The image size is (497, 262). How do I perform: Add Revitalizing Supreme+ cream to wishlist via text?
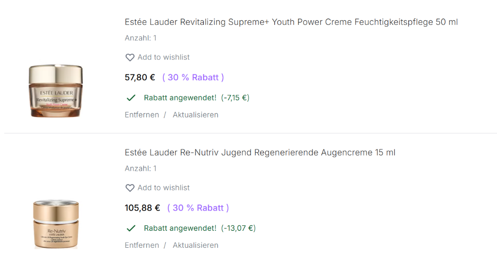tap(163, 57)
